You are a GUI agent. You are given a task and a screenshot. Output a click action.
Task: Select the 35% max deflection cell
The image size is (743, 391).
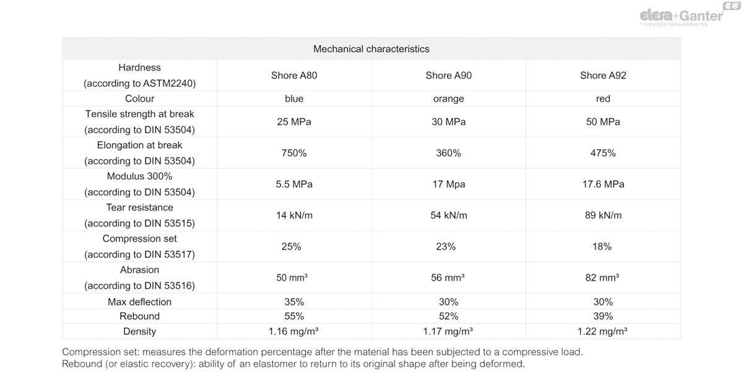pos(294,302)
